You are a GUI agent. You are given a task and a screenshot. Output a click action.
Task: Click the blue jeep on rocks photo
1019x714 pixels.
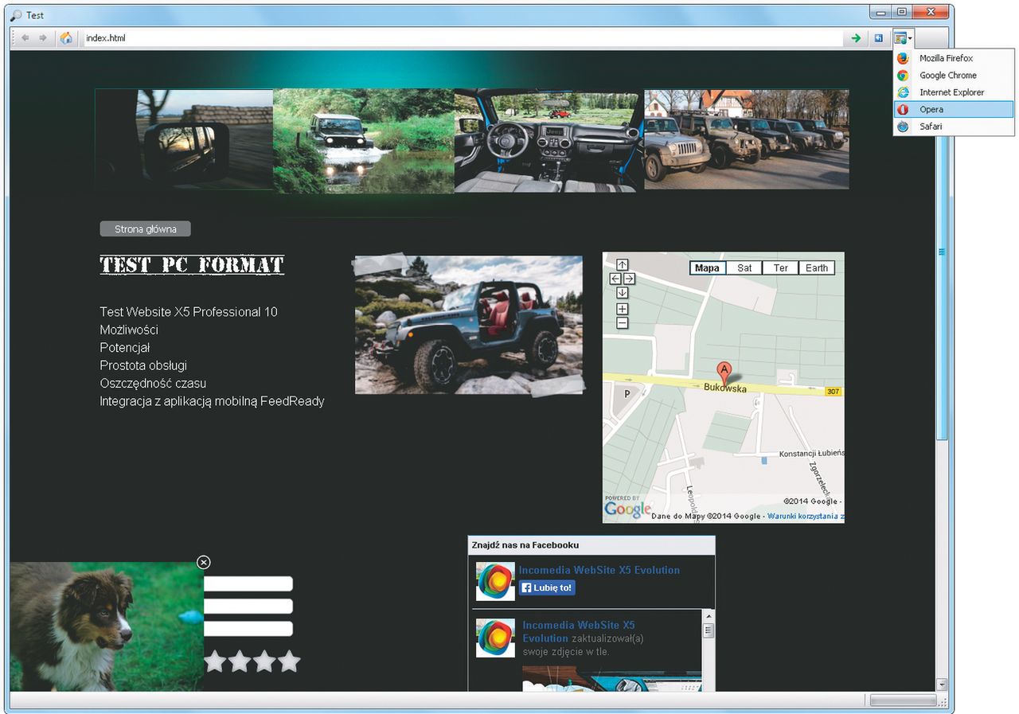[469, 325]
